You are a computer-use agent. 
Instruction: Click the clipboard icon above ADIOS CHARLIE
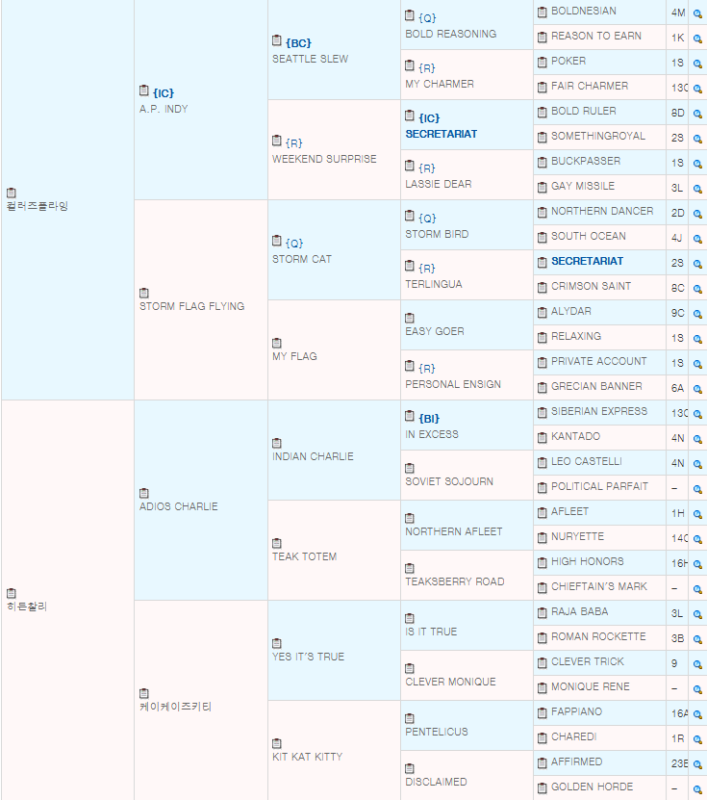[144, 493]
